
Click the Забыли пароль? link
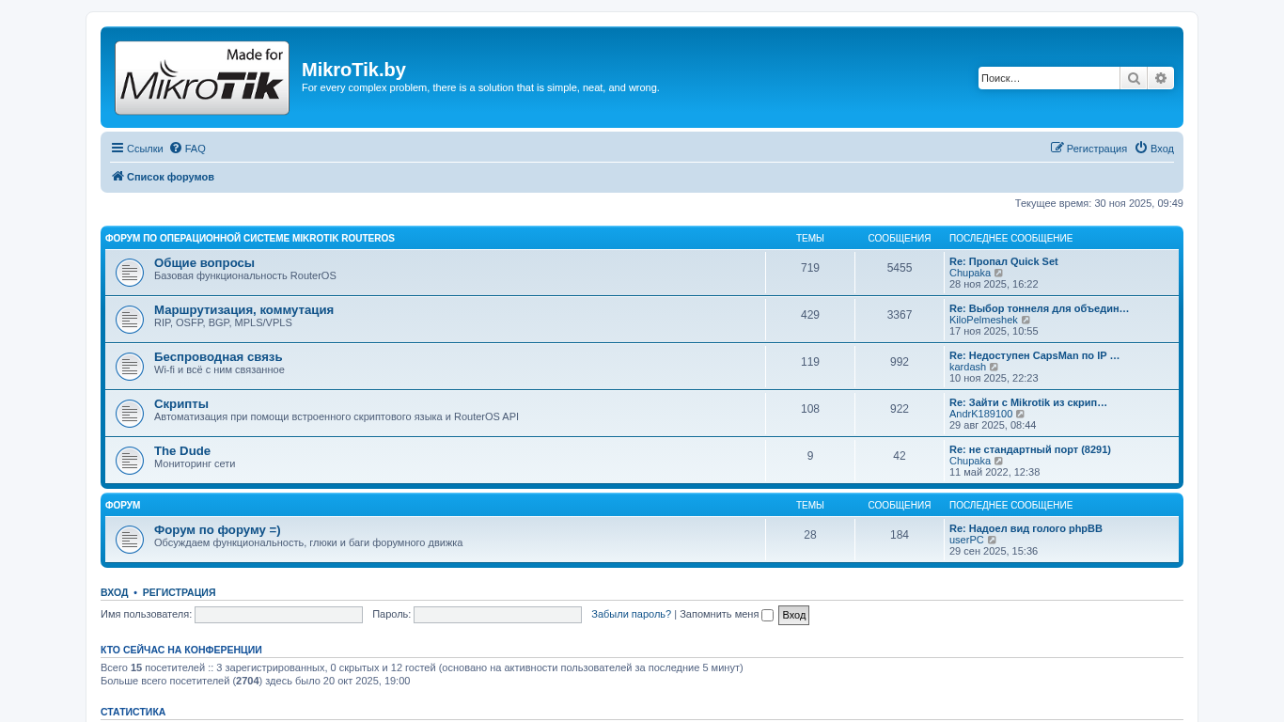coord(631,614)
